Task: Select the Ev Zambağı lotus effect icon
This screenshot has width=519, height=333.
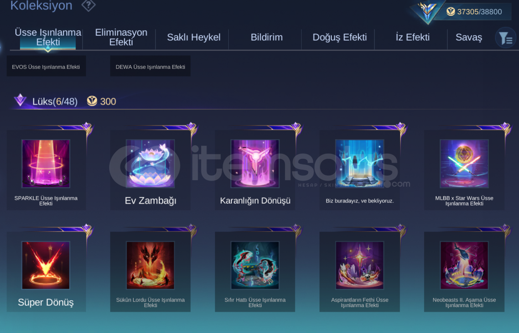Action: click(150, 164)
